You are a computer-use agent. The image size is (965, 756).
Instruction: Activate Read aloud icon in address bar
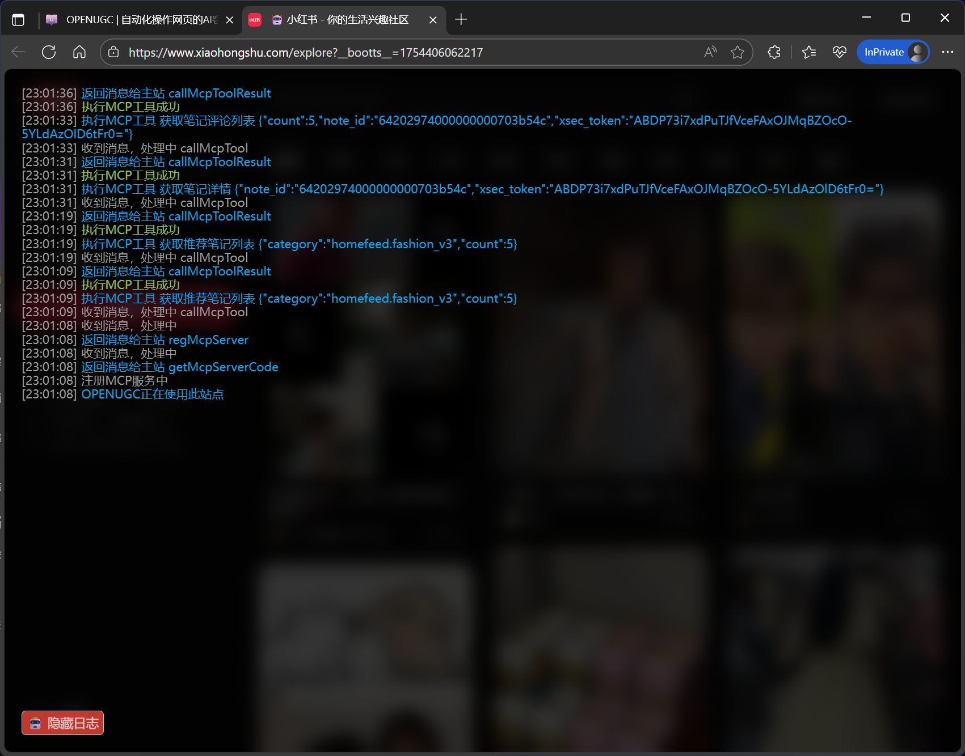pos(710,52)
